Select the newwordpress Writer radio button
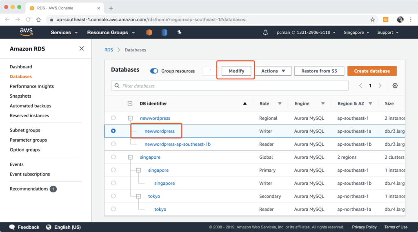 point(113,131)
